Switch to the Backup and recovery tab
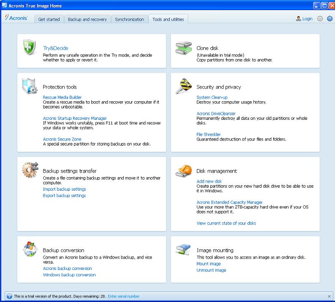 point(87,19)
